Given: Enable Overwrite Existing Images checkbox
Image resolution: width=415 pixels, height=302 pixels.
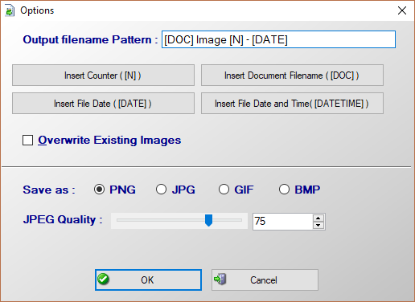Looking at the screenshot, I should (27, 140).
